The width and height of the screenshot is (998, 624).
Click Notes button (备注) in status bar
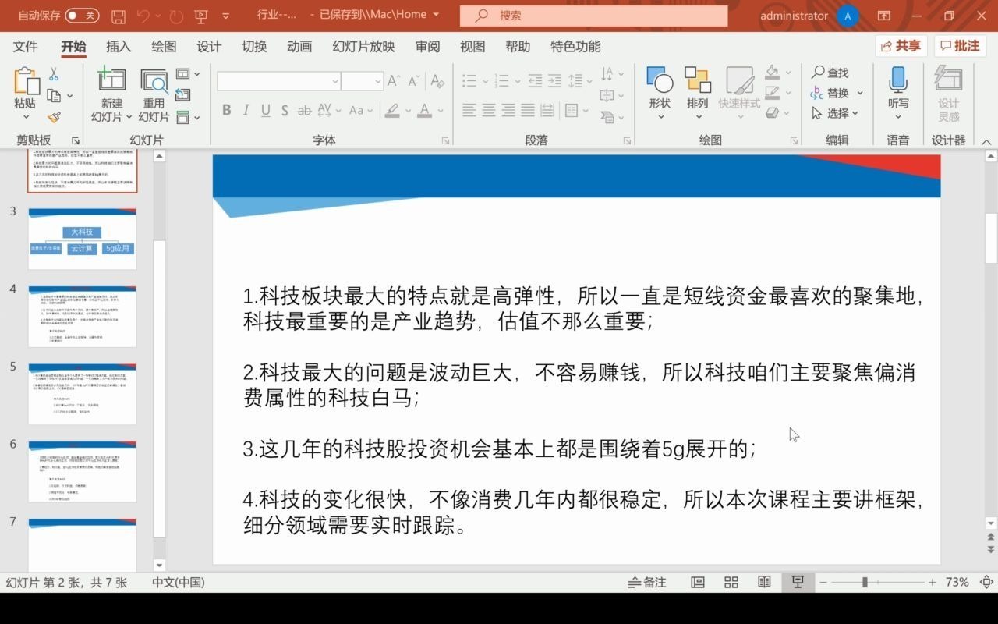click(647, 582)
